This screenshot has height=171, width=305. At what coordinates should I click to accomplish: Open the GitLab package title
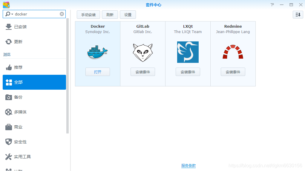pos(143,27)
